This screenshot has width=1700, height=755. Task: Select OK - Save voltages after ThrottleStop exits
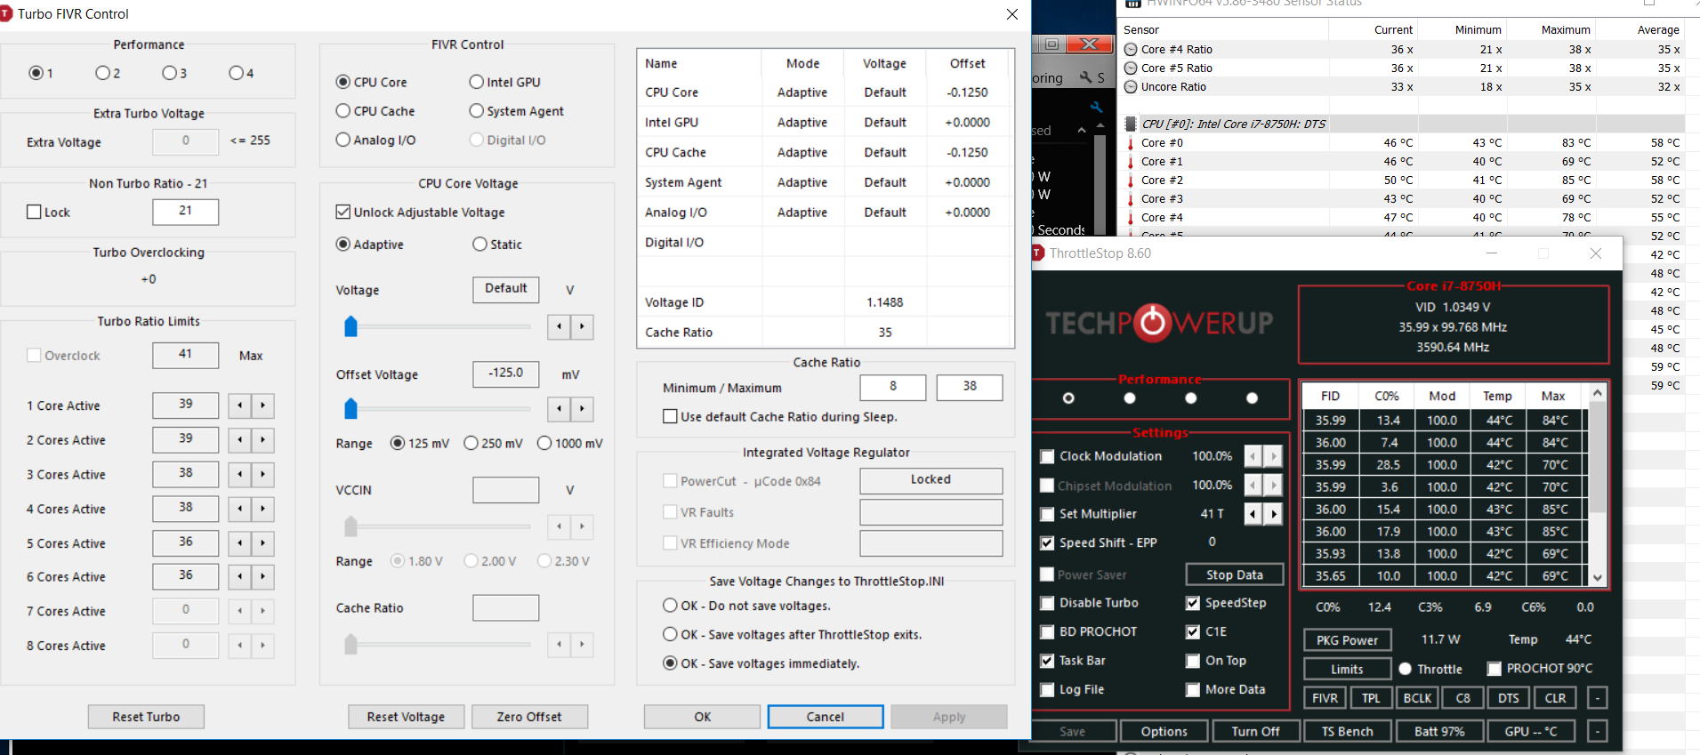click(x=671, y=634)
